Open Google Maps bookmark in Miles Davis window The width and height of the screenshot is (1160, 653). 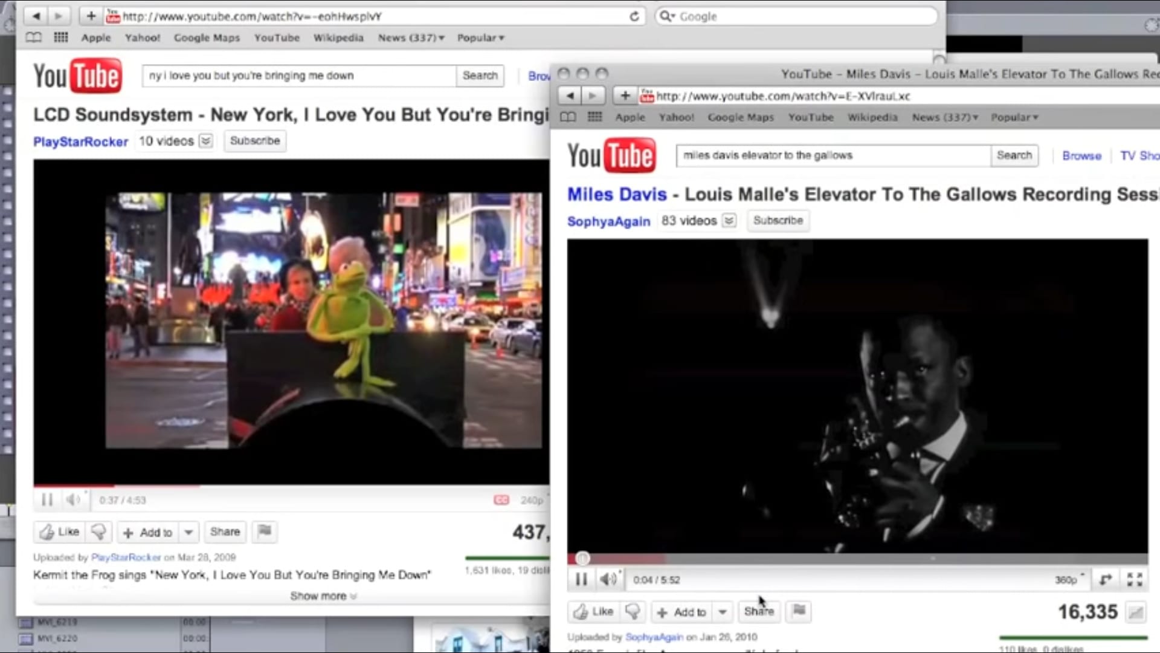741,117
